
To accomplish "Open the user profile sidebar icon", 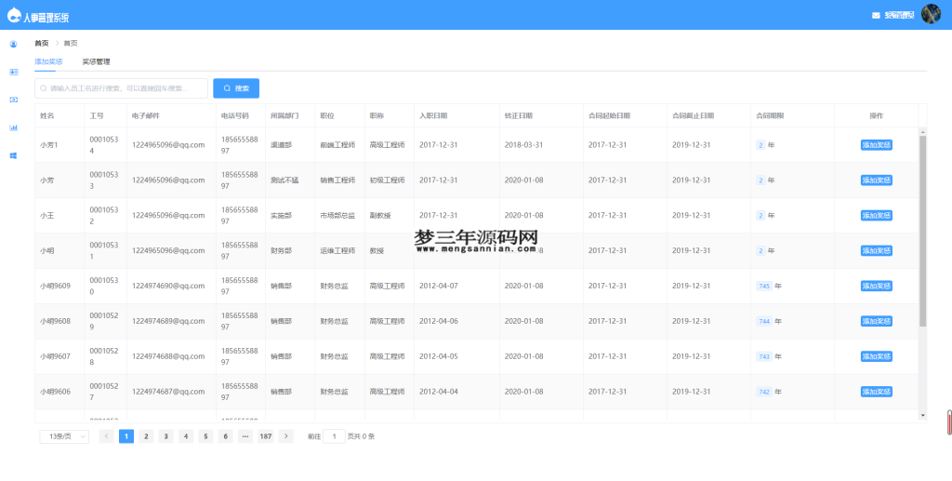I will (13, 45).
